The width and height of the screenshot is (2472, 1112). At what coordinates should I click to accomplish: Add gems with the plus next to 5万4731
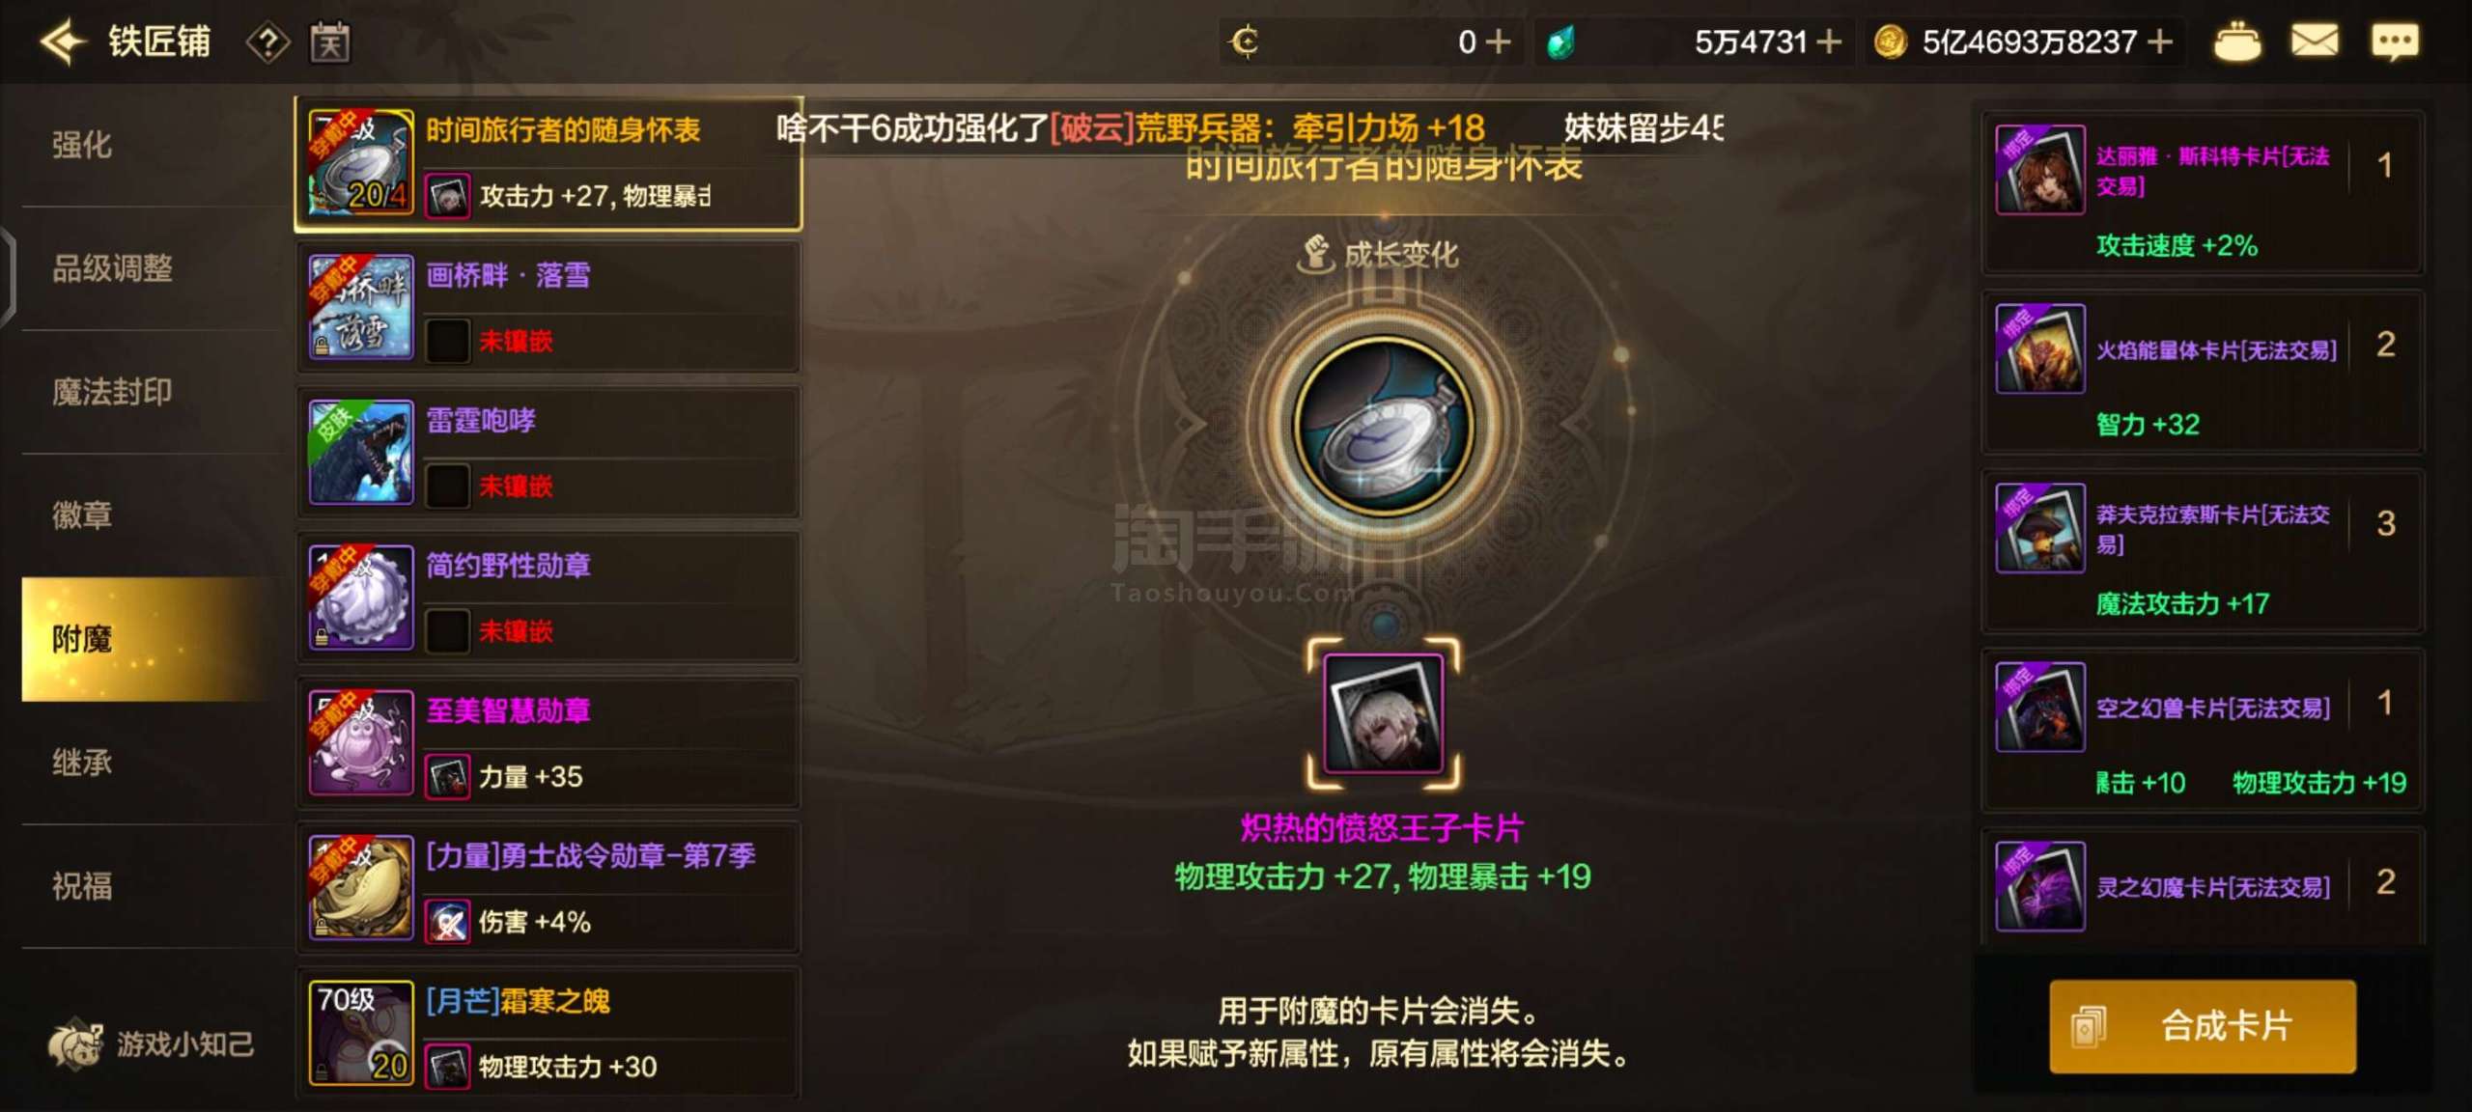click(x=1829, y=42)
